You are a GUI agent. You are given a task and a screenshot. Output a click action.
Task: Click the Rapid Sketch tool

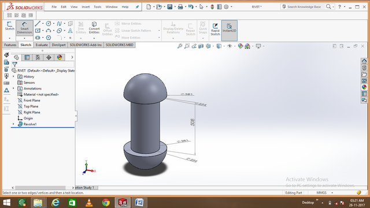[x=215, y=29]
